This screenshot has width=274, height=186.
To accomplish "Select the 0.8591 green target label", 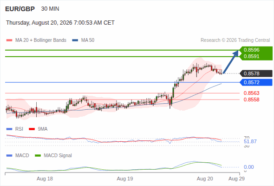I will pos(251,56).
